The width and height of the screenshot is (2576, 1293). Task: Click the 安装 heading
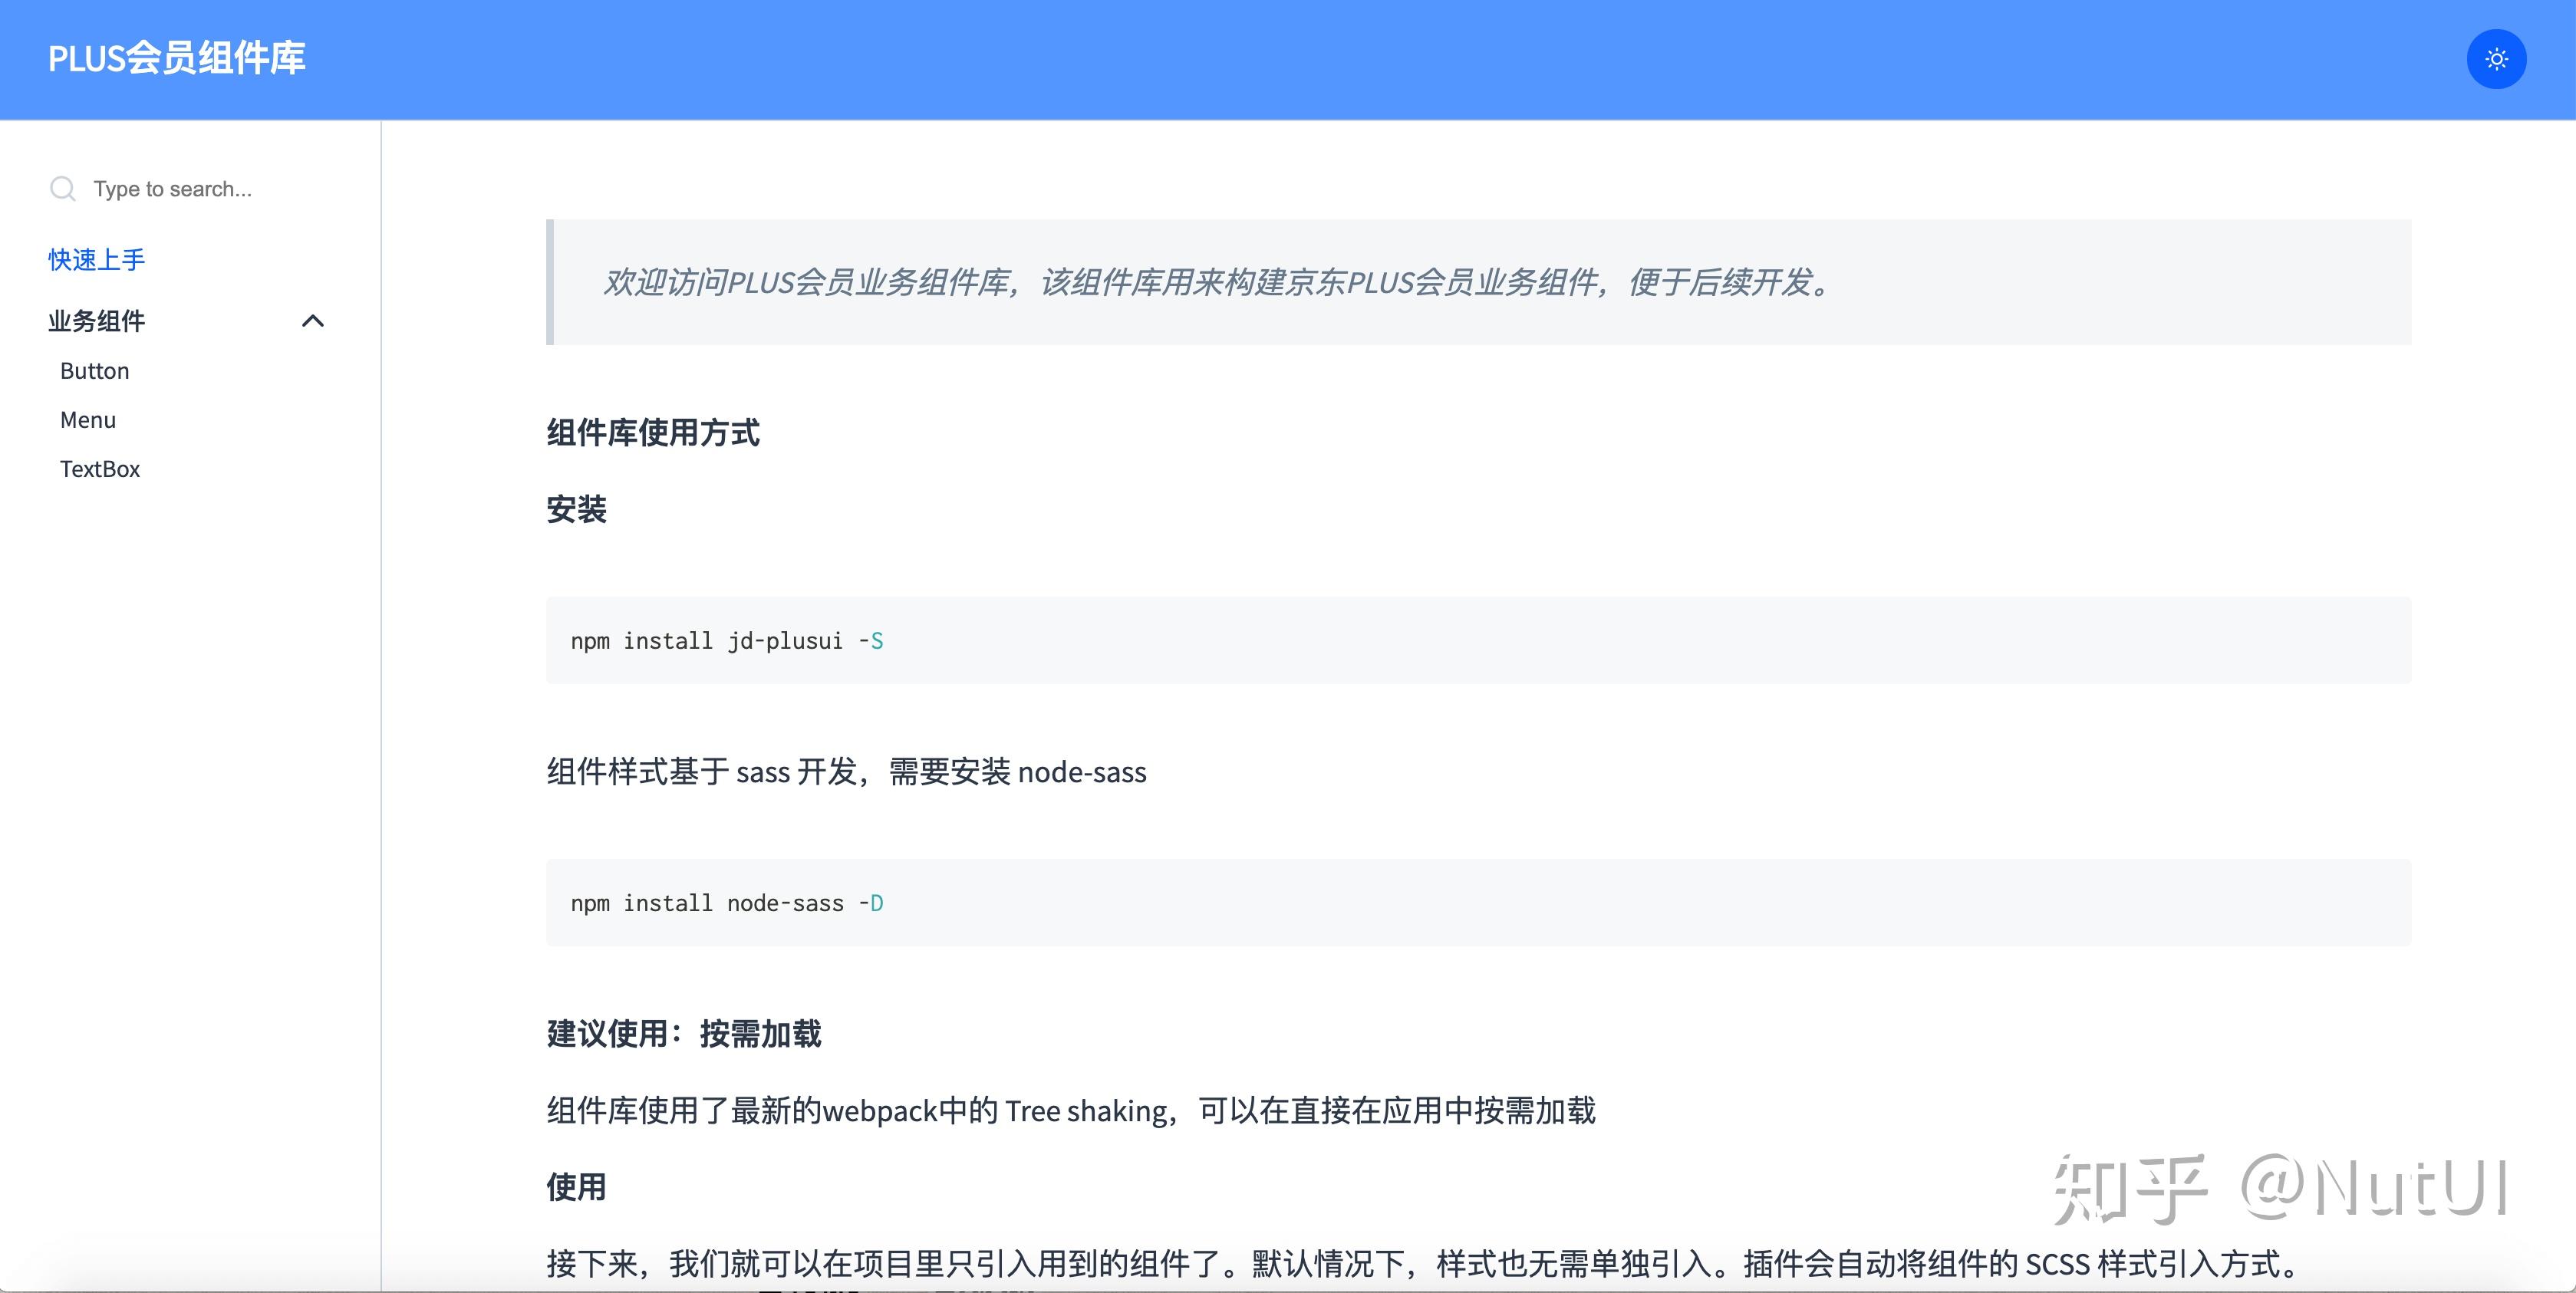tap(576, 510)
